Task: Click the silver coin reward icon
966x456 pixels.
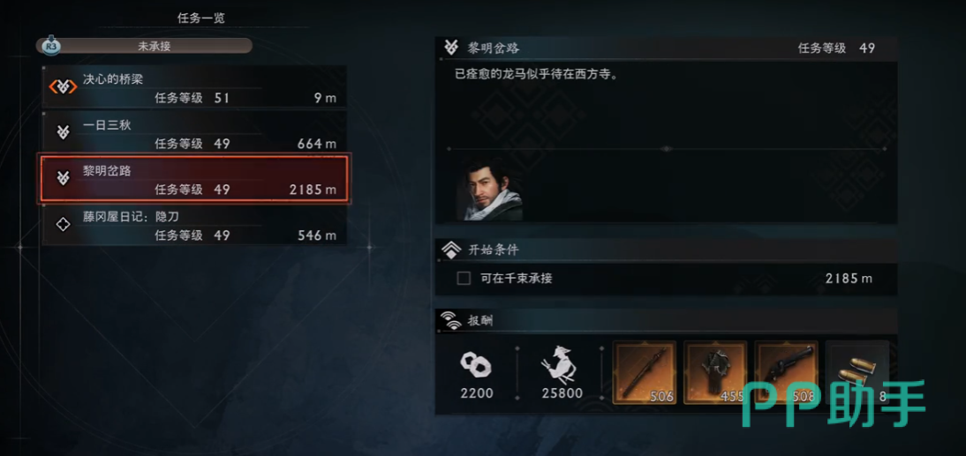Action: tap(476, 366)
